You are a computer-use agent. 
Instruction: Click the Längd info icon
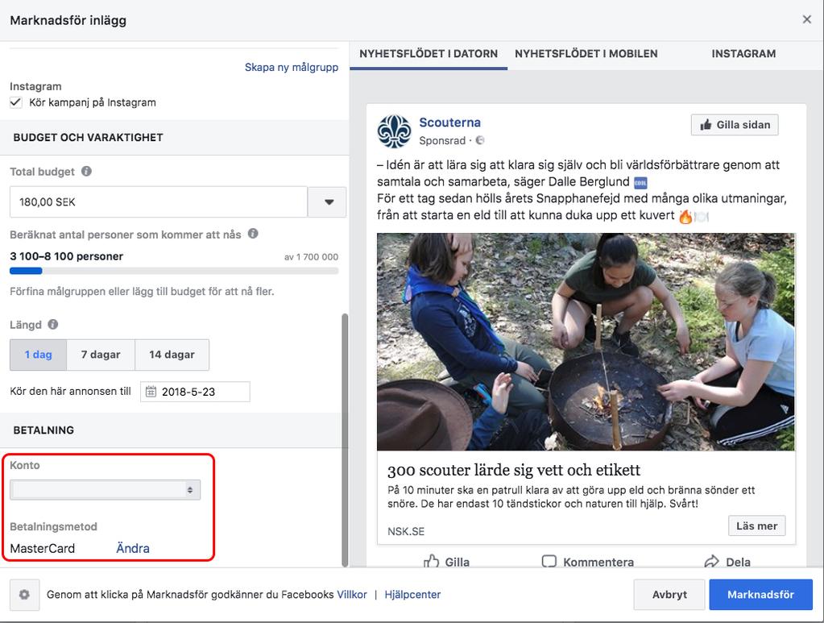(53, 324)
